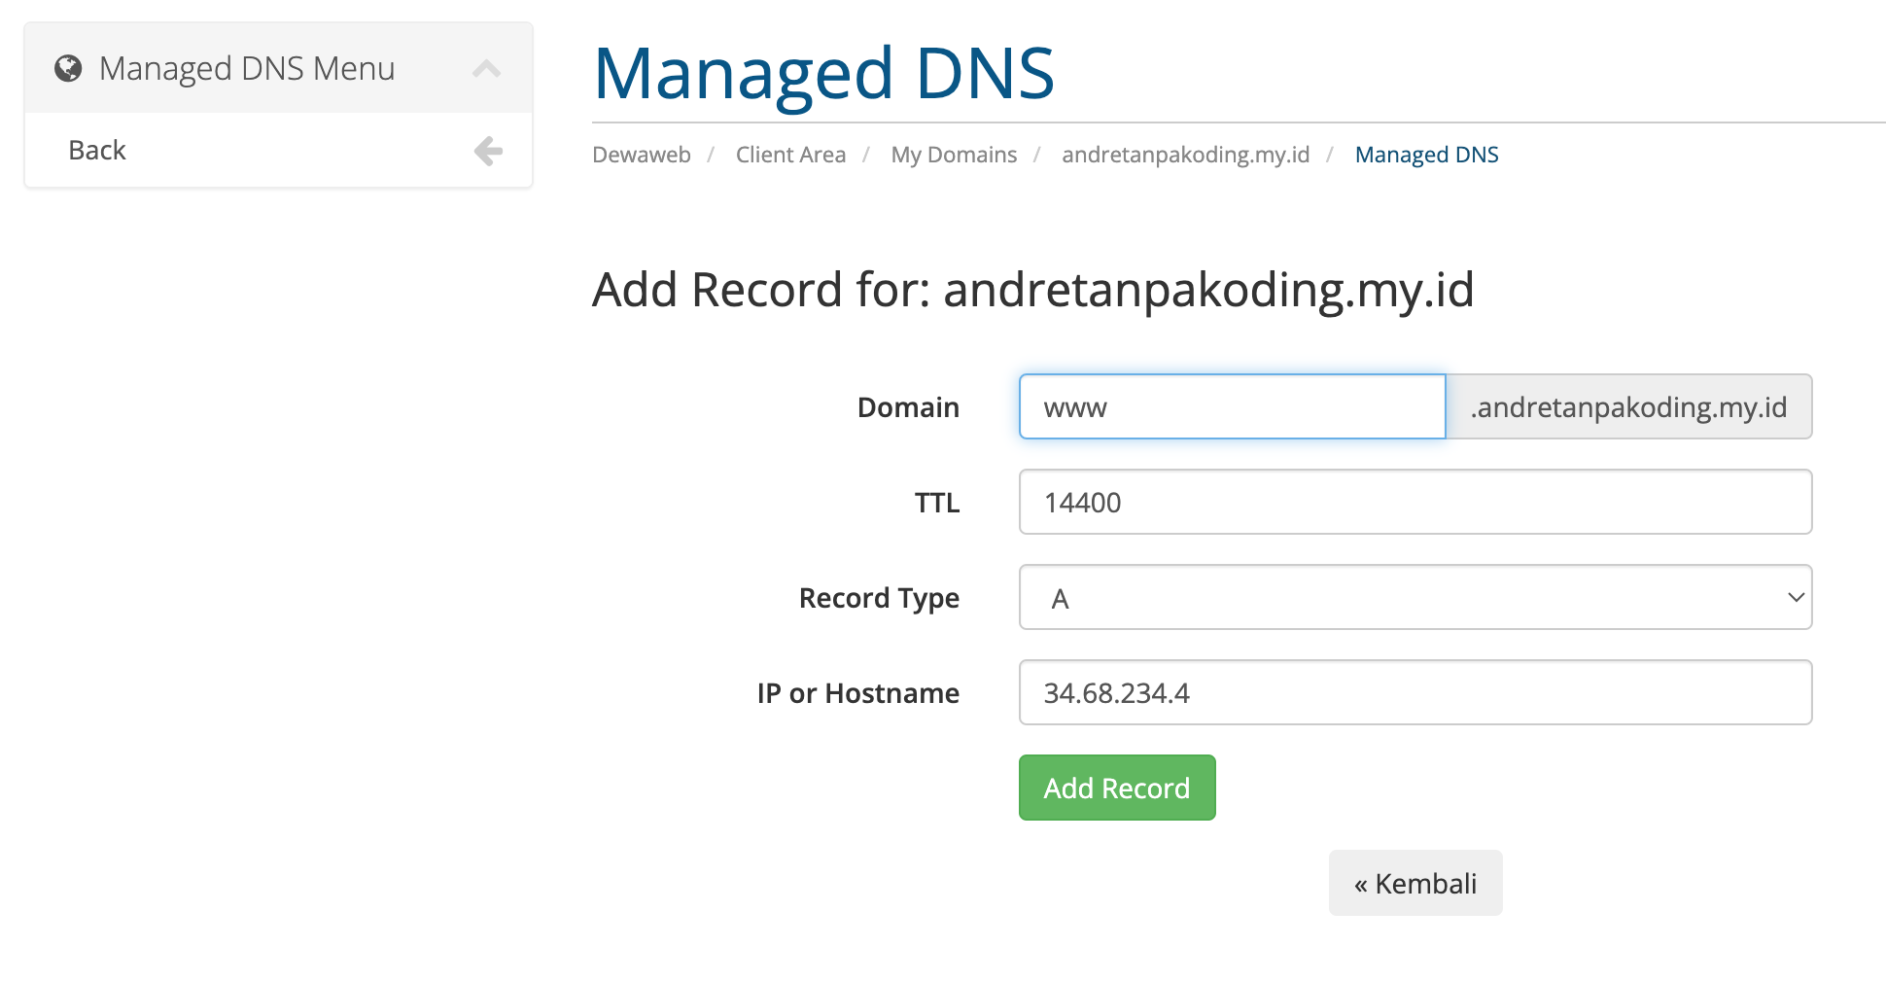Click the globe icon beside Managed DNS Menu
The image size is (1886, 982).
pyautogui.click(x=67, y=68)
